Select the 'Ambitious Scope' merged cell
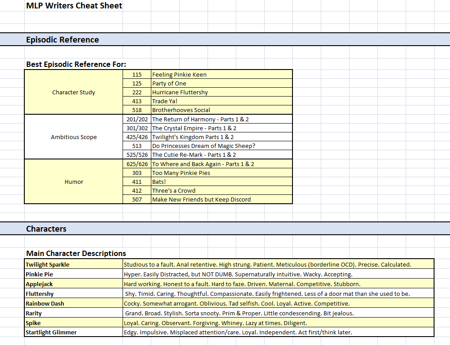Image resolution: width=450 pixels, height=345 pixels. [74, 137]
